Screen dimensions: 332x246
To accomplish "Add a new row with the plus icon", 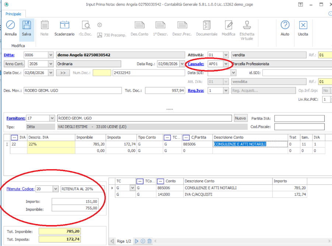I will [143, 241].
